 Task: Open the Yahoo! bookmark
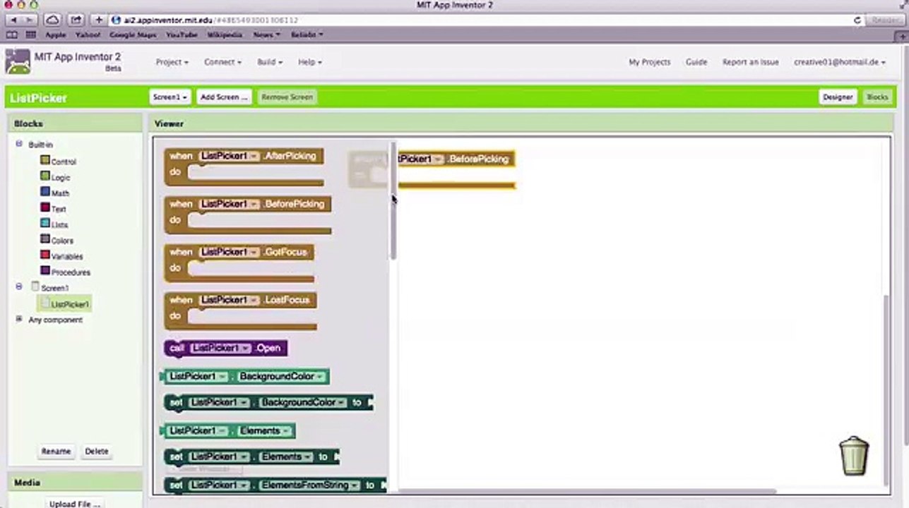point(88,35)
